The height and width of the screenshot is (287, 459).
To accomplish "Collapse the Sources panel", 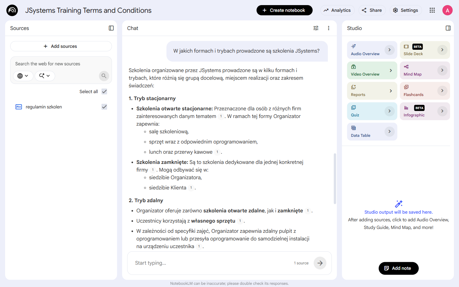I will pos(111,28).
